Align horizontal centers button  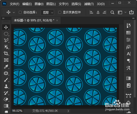tap(98, 12)
